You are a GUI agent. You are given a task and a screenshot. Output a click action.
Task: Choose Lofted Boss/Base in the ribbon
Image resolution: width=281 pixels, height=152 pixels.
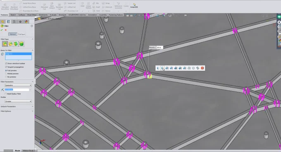pyautogui.click(x=28, y=7)
